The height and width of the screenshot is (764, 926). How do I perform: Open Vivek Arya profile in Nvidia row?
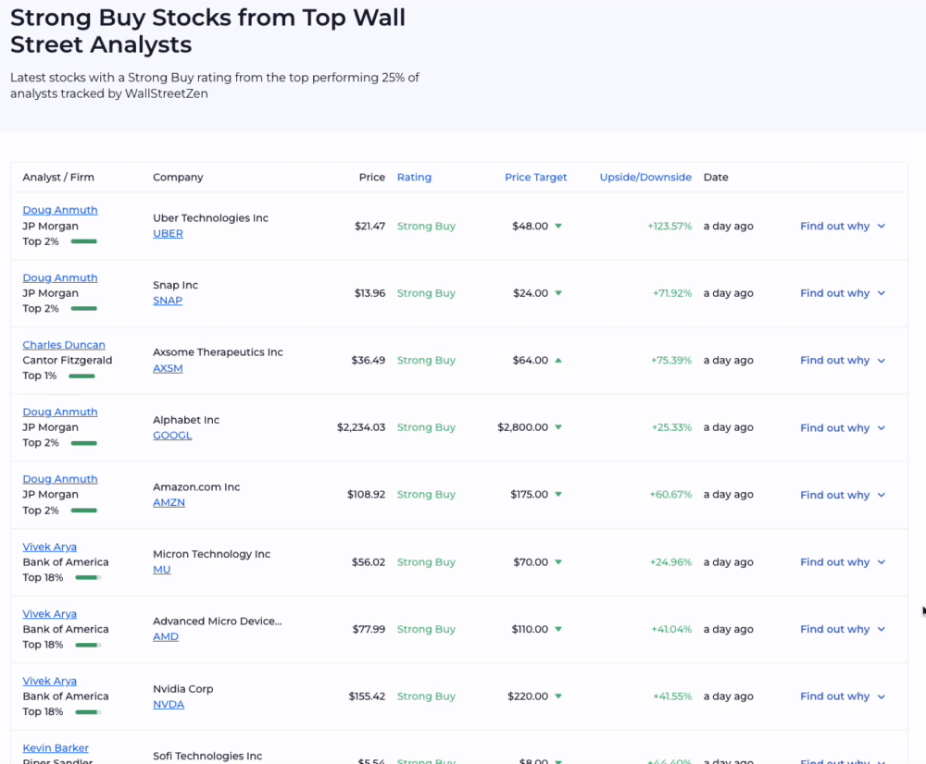click(x=50, y=681)
